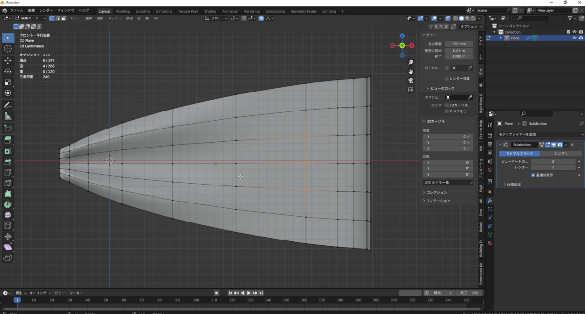Open the レンダー menu
585x314 pixels.
click(x=46, y=10)
